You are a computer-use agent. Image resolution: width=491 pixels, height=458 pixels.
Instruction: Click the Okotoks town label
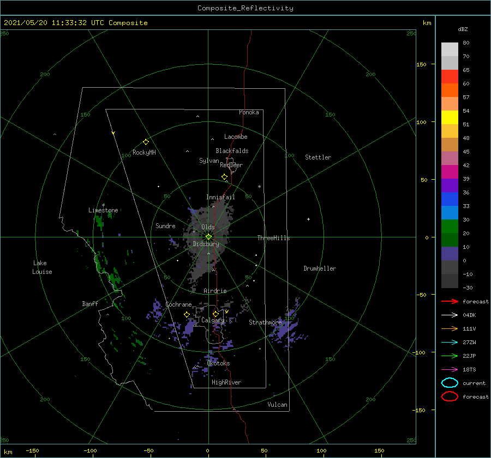(x=218, y=363)
